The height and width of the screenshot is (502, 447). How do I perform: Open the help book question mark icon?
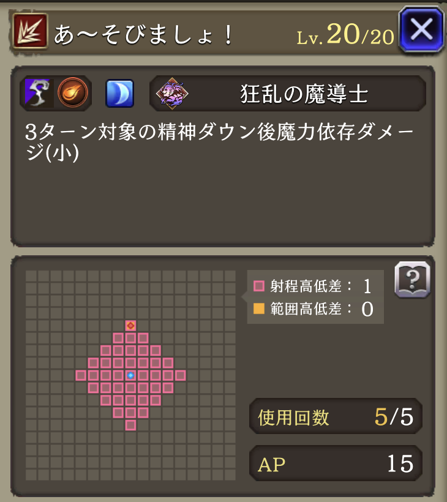(x=413, y=280)
